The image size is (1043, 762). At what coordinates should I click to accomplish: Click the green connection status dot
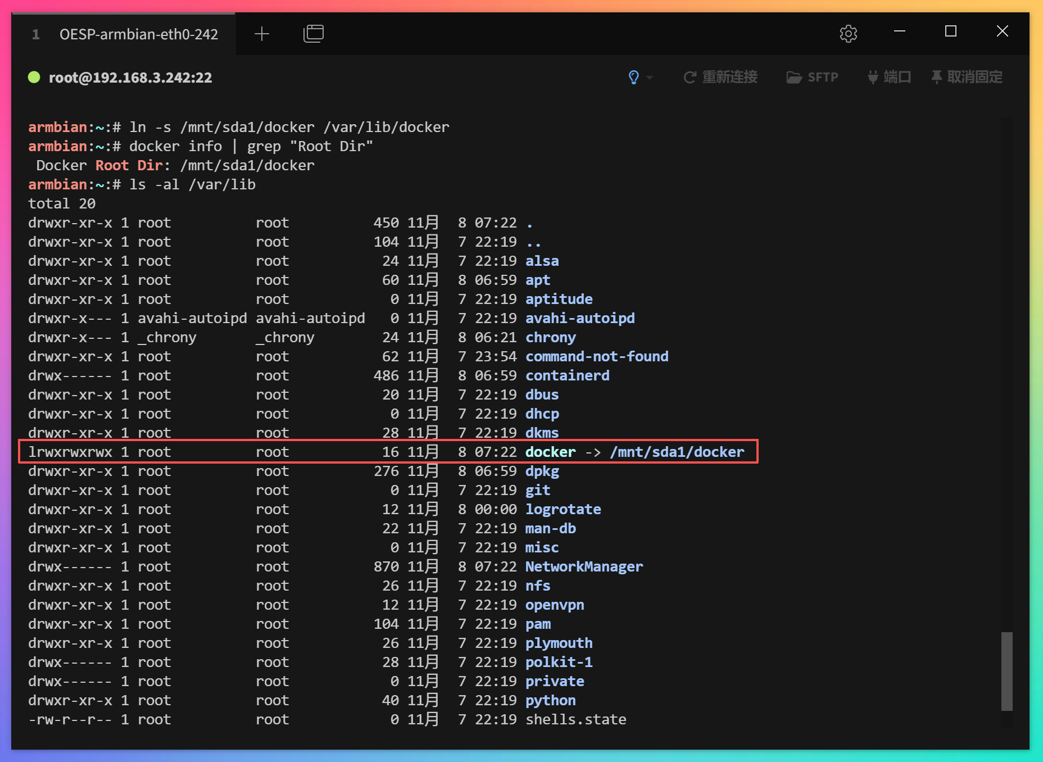[34, 77]
